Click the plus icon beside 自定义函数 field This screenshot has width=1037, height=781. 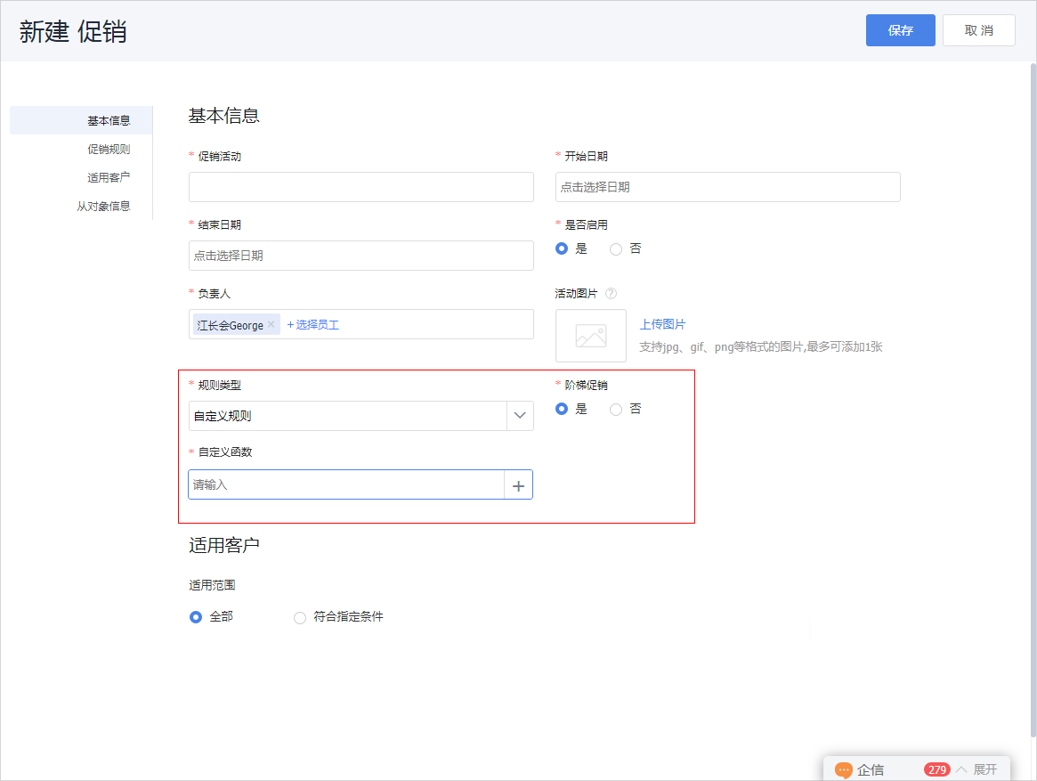point(518,484)
